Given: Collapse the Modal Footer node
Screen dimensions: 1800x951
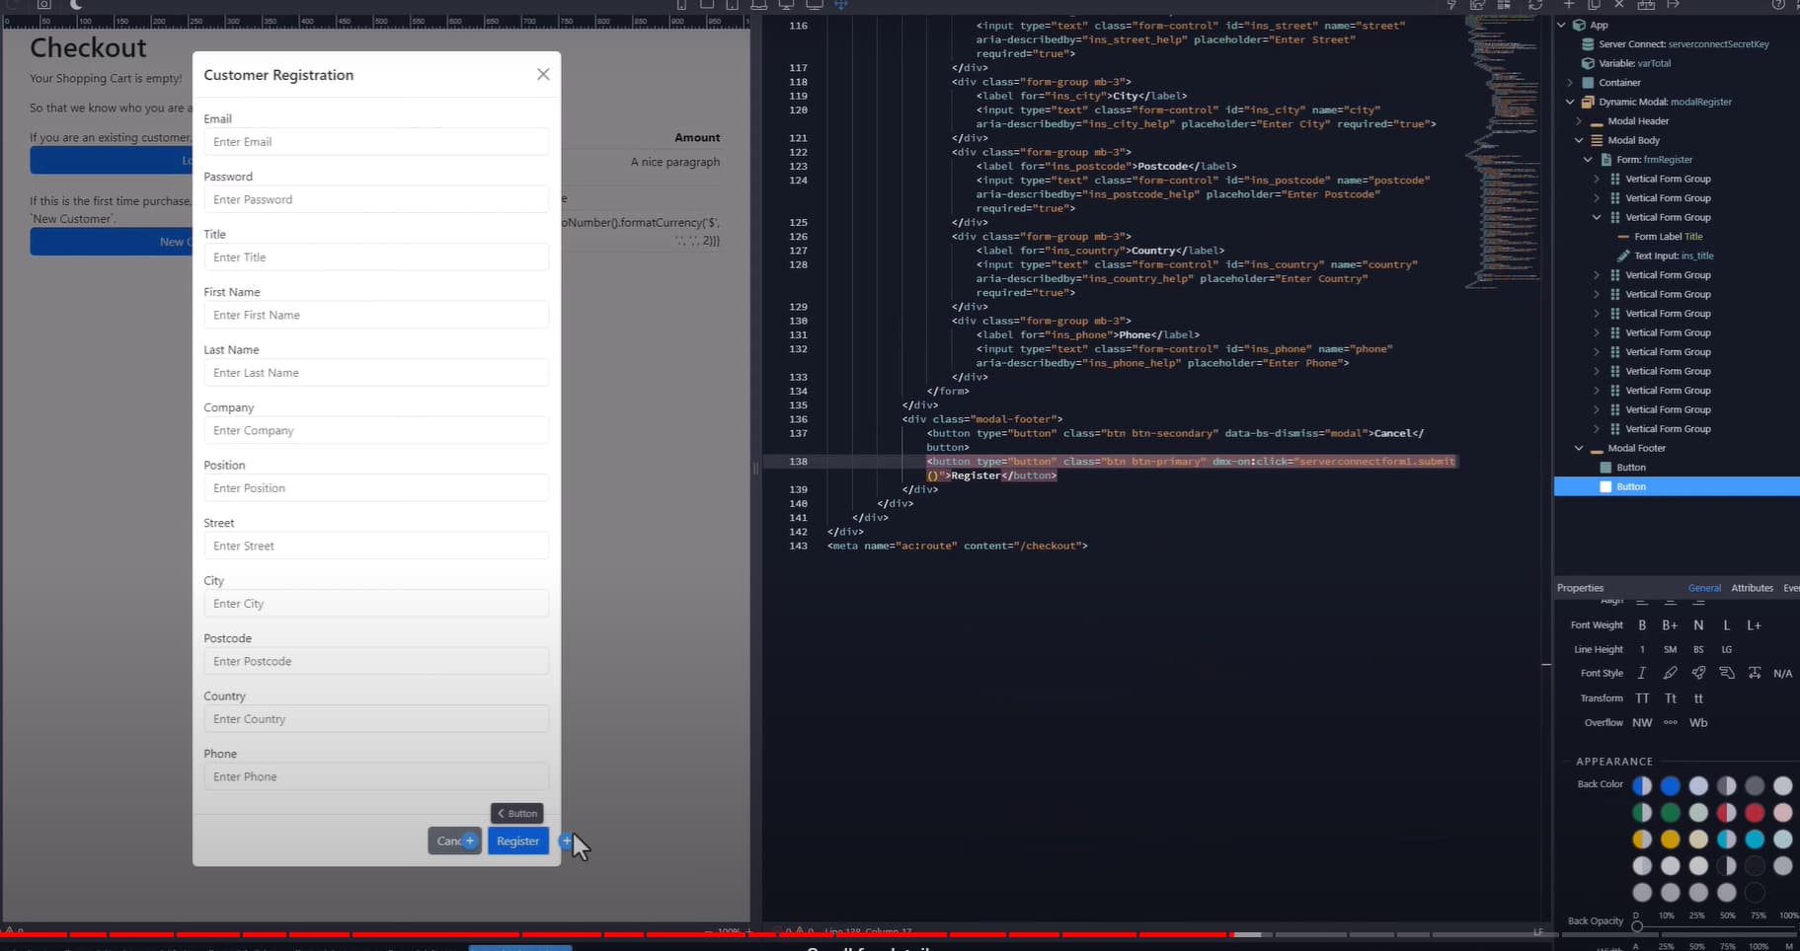Looking at the screenshot, I should click(1579, 449).
